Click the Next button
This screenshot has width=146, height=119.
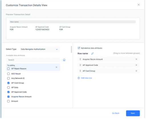click(x=133, y=113)
